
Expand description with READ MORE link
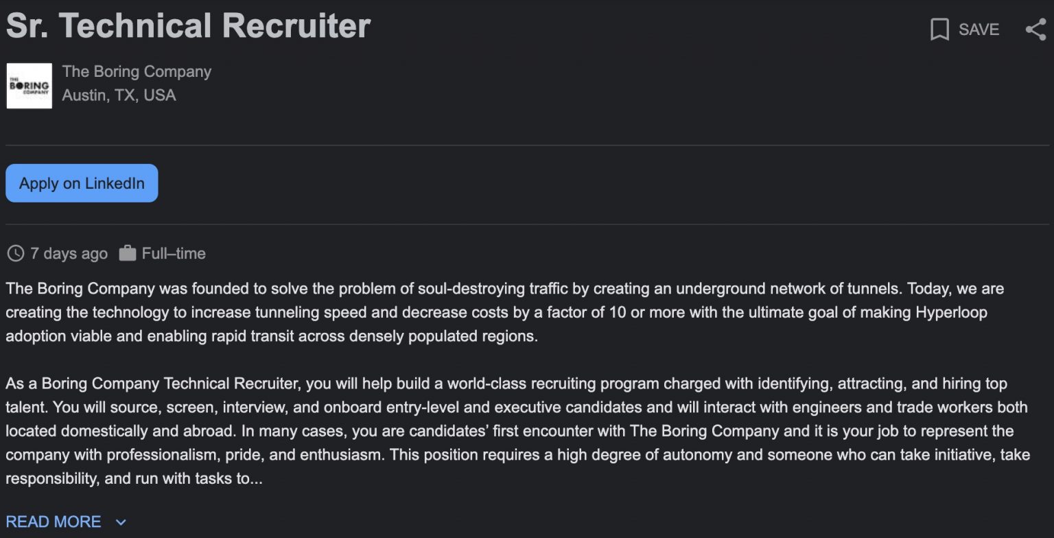(x=54, y=522)
